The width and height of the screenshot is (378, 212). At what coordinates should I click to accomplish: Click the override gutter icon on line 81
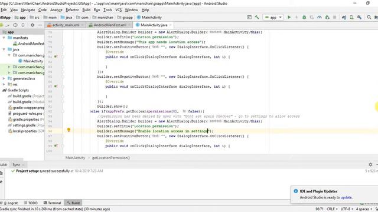[x=56, y=57]
